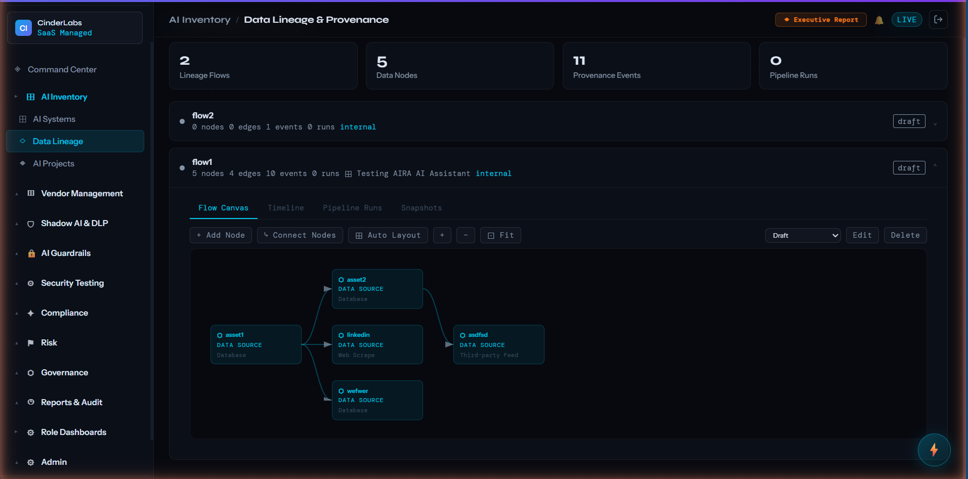Click the flow1 'internal' tag
This screenshot has height=479, width=968.
click(x=493, y=173)
